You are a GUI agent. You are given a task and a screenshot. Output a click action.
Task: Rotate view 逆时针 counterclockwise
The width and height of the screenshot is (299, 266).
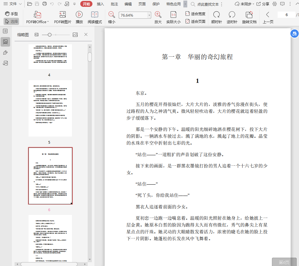[232, 17]
